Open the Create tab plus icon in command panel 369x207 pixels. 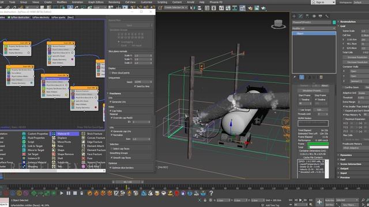(x=294, y=16)
